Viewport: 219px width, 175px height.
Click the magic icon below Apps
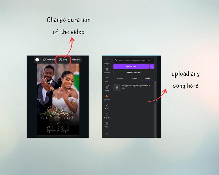[x=107, y=134]
